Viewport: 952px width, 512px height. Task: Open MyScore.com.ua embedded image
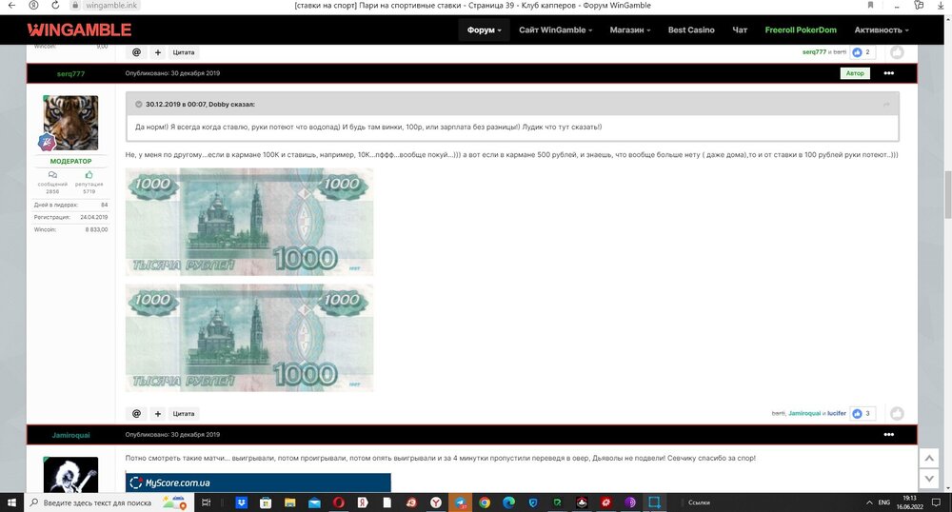[258, 482]
